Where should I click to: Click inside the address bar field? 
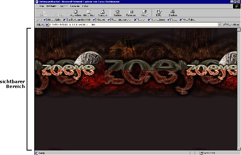pyautogui.click(x=132, y=25)
